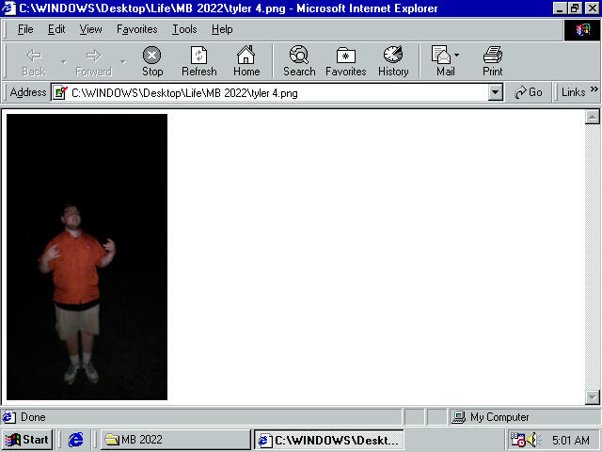Open the volume speaker tray icon

point(533,440)
